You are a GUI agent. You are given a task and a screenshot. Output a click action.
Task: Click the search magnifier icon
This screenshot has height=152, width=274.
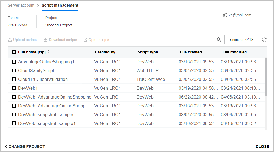click(219, 40)
